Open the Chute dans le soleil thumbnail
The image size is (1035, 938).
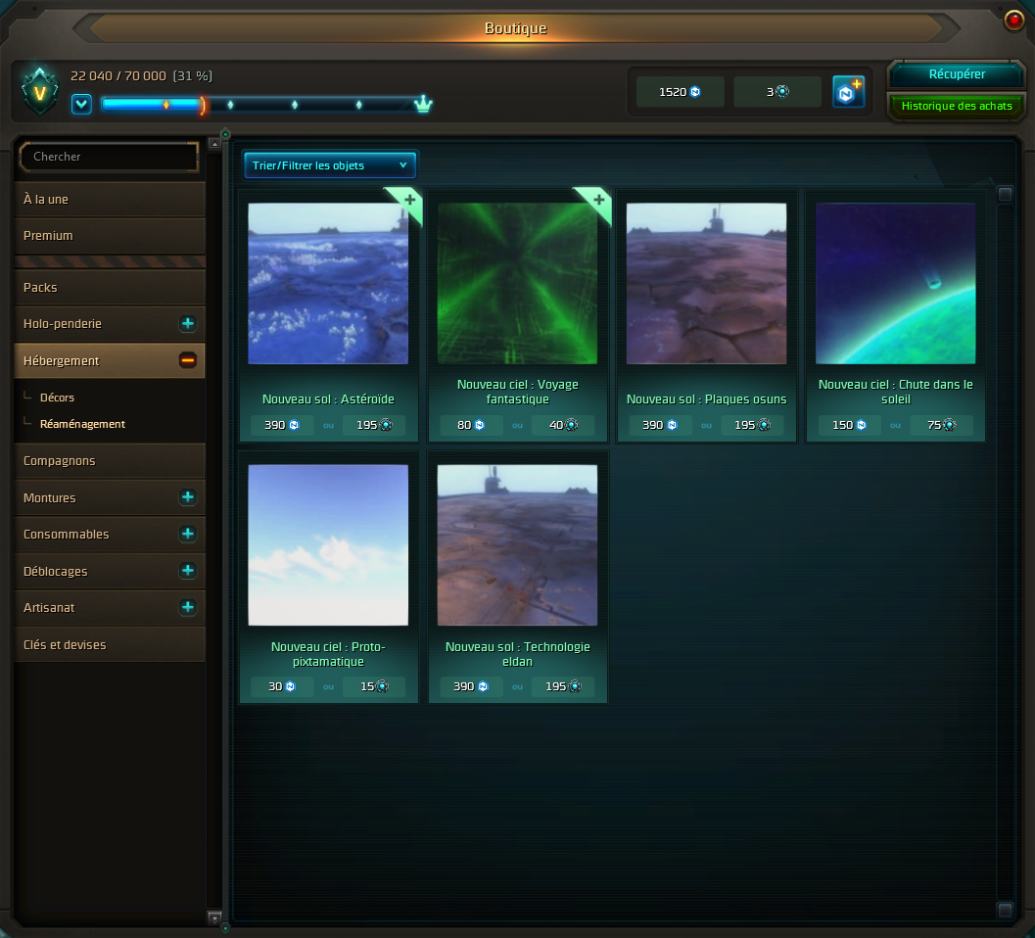(x=895, y=283)
